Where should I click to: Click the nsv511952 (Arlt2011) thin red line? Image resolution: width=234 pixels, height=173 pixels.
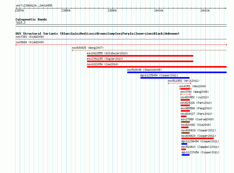(x=179, y=83)
